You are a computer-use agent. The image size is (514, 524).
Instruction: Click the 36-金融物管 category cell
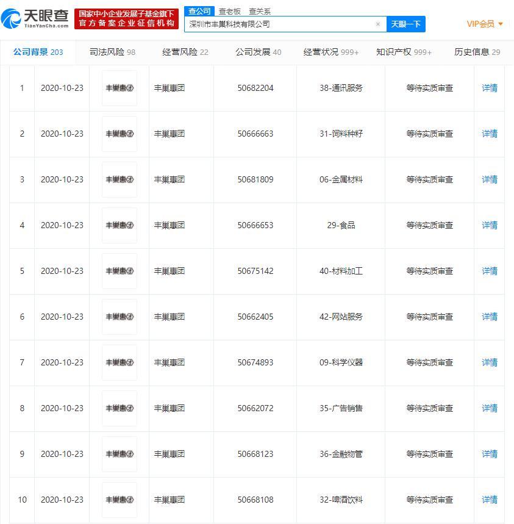341,454
